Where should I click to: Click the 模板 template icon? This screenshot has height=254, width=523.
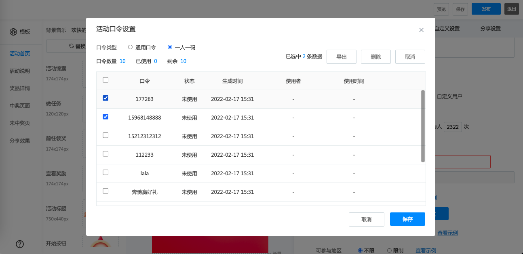13,32
